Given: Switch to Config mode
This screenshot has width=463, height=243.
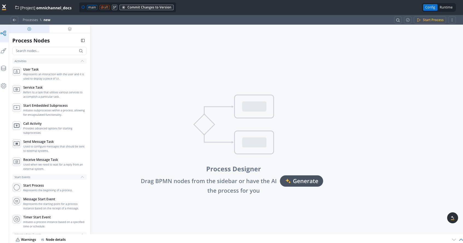Looking at the screenshot, I should click(x=430, y=7).
